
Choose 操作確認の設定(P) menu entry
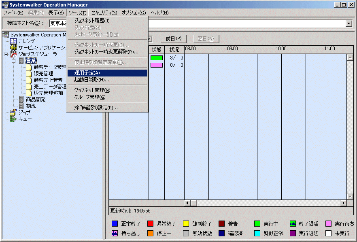[x=108, y=108]
